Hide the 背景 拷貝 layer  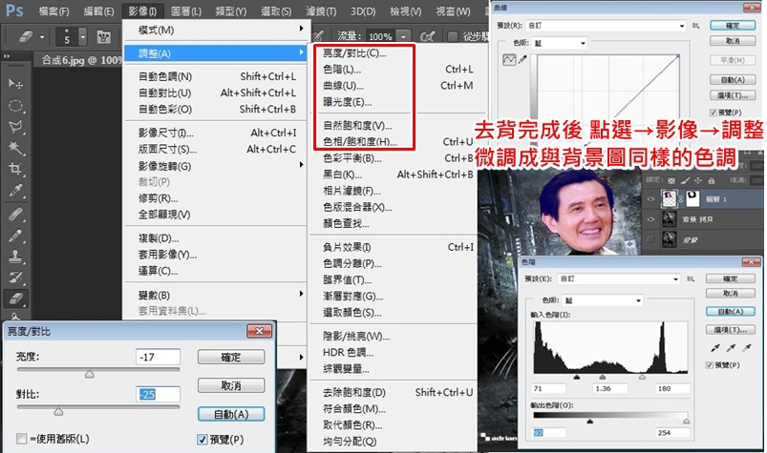(x=650, y=219)
